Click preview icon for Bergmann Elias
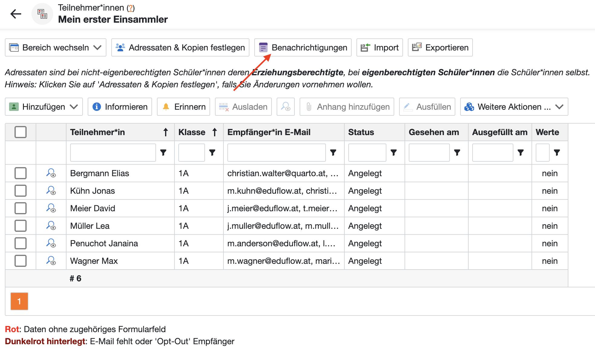595x356 pixels. tap(51, 173)
